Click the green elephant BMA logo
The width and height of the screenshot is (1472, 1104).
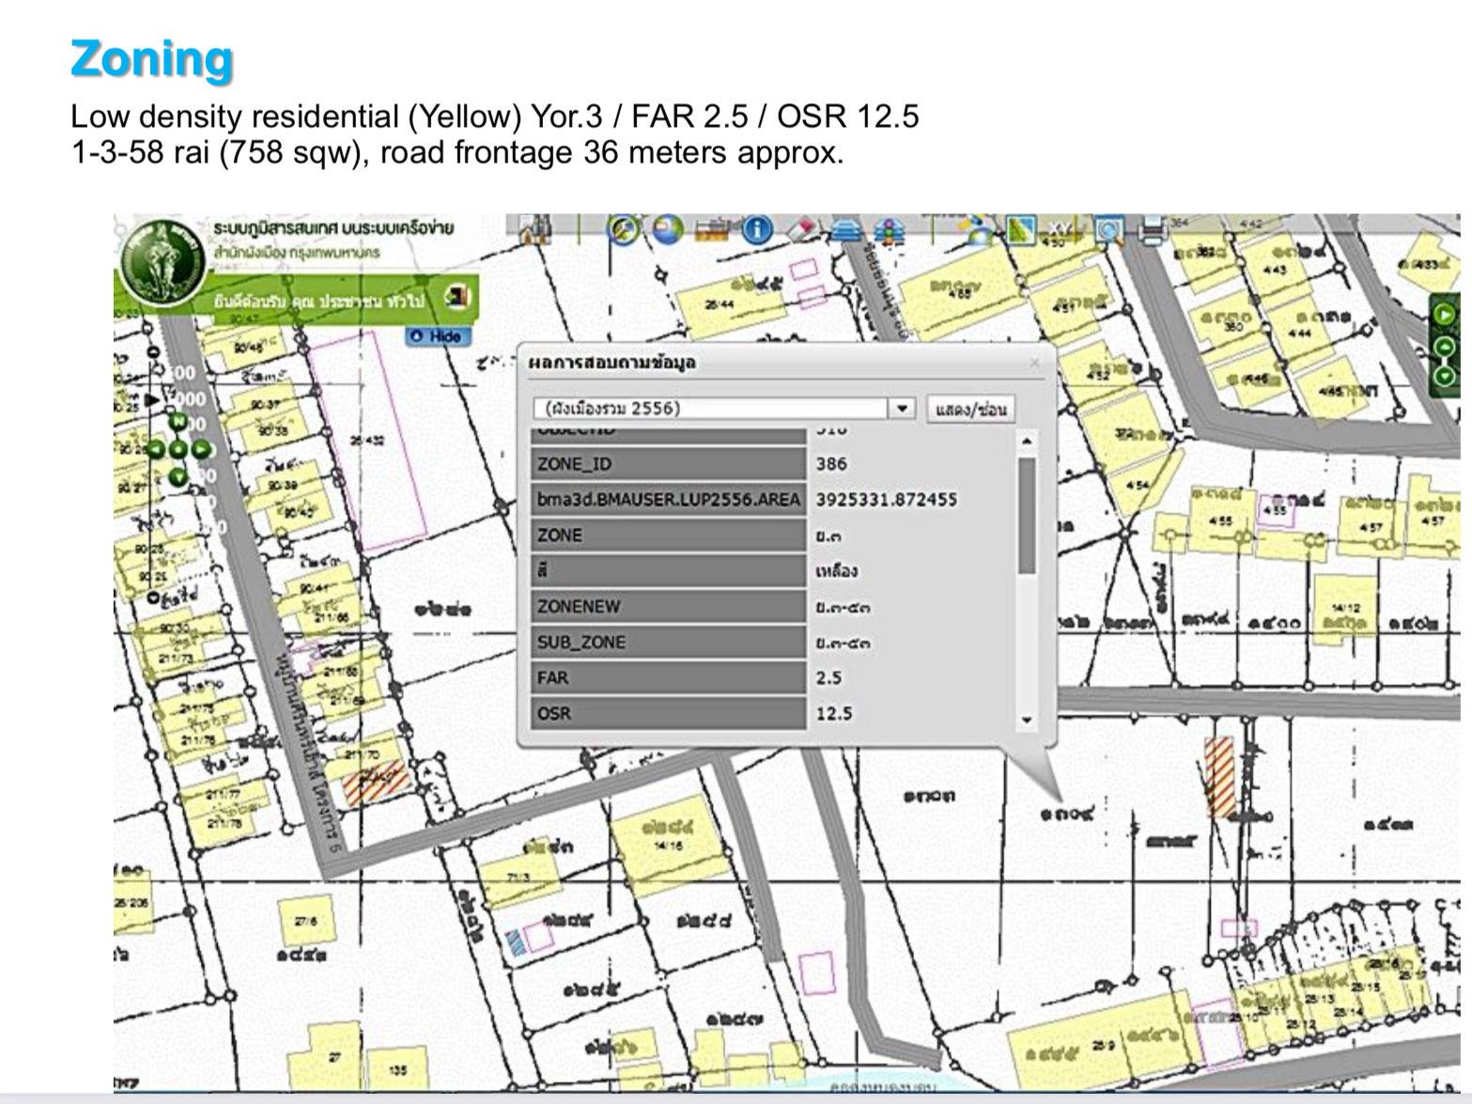click(x=164, y=264)
